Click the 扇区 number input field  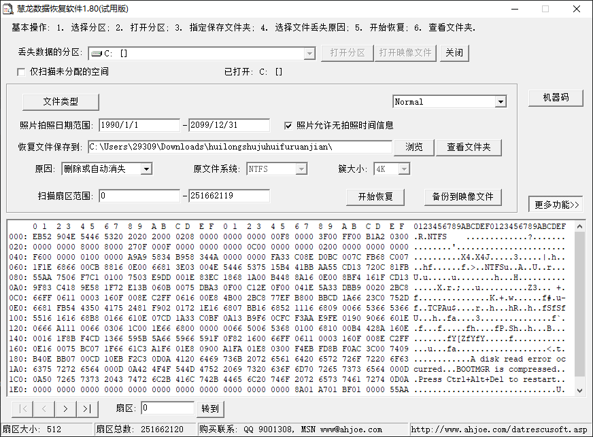(167, 408)
